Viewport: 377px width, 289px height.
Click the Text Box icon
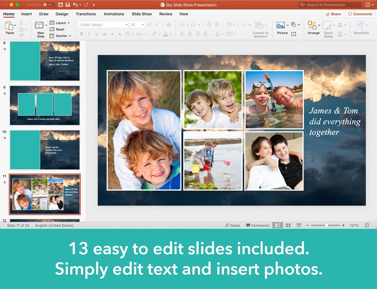[x=293, y=34]
